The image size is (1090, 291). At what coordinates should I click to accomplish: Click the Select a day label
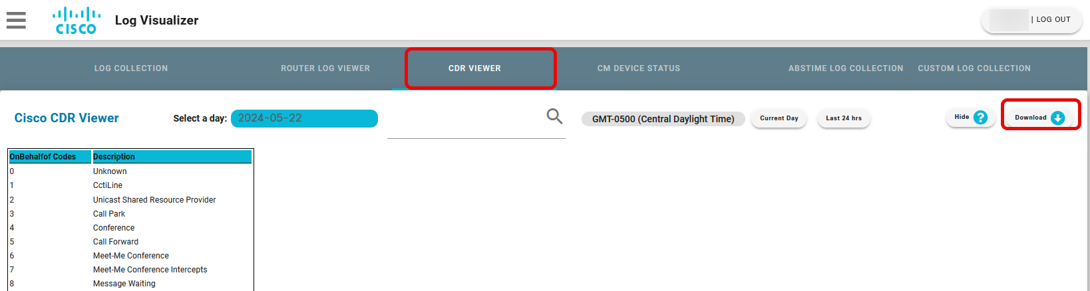200,118
